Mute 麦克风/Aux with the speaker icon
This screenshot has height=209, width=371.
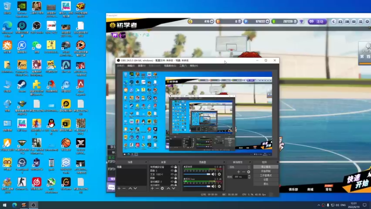pyautogui.click(x=214, y=186)
